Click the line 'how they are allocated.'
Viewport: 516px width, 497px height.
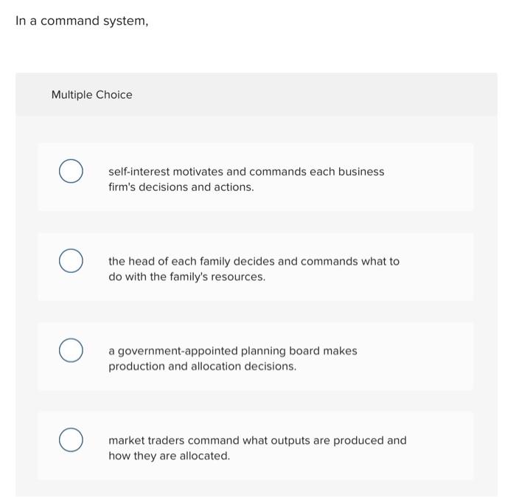pyautogui.click(x=169, y=456)
